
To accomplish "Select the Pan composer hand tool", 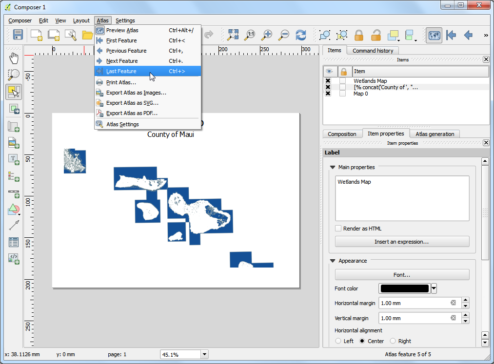I will [14, 58].
